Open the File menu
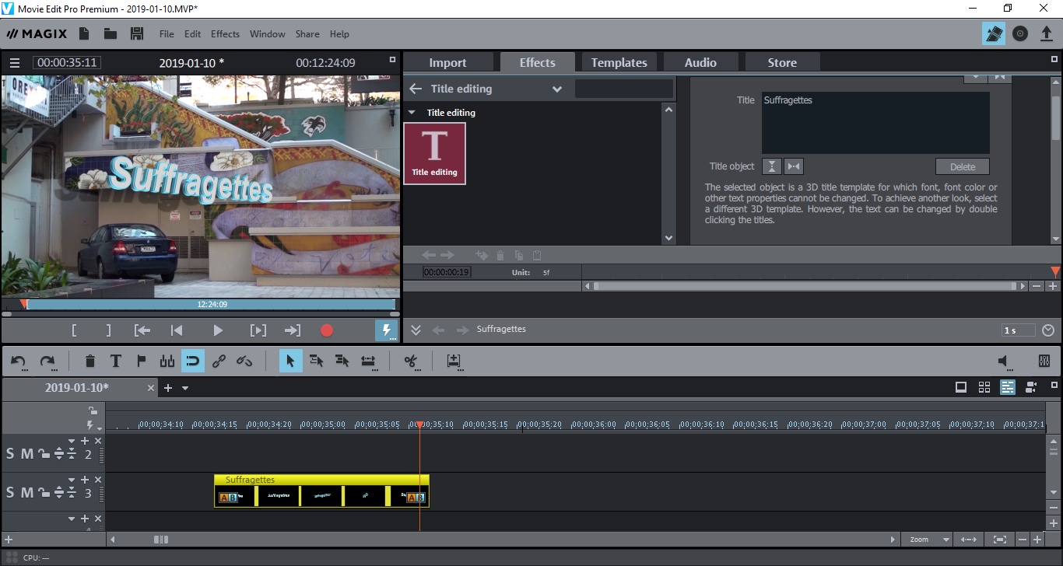The width and height of the screenshot is (1063, 566). point(167,34)
